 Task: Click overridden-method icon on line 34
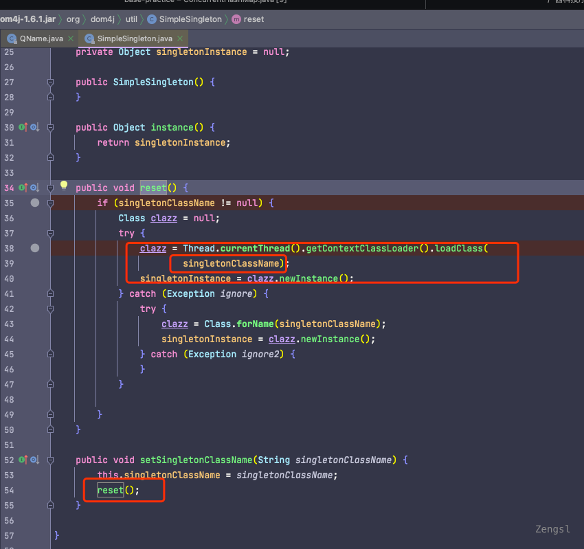pyautogui.click(x=34, y=188)
